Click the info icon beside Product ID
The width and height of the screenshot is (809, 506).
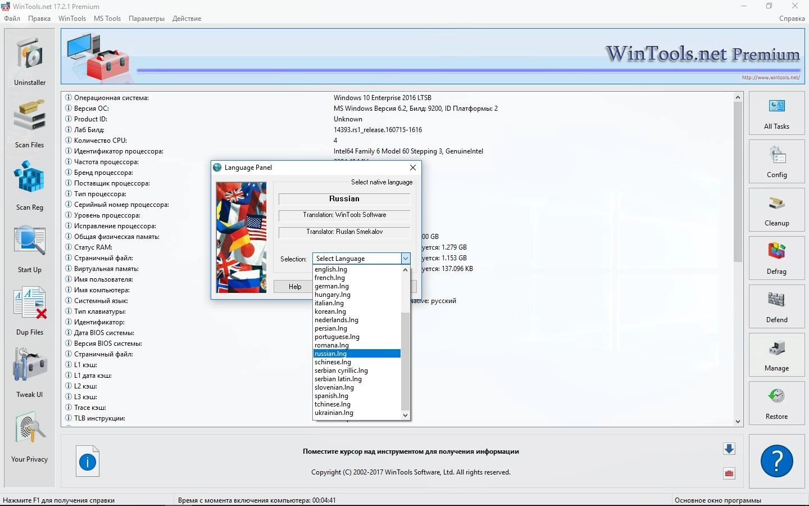coord(69,119)
